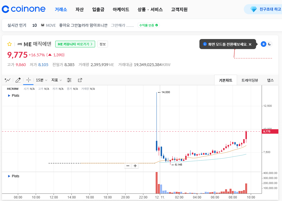Open ME 커뮤니티 바로가기 link

(x=75, y=44)
